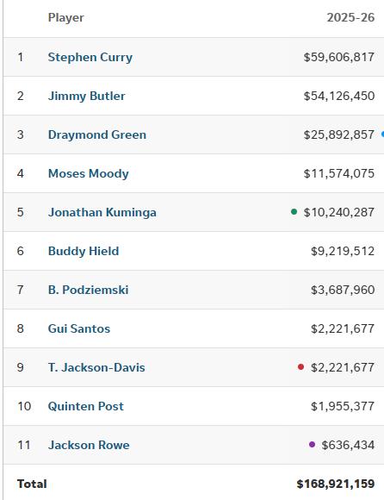Select the B. Podziemski link
384x500 pixels.
(88, 290)
